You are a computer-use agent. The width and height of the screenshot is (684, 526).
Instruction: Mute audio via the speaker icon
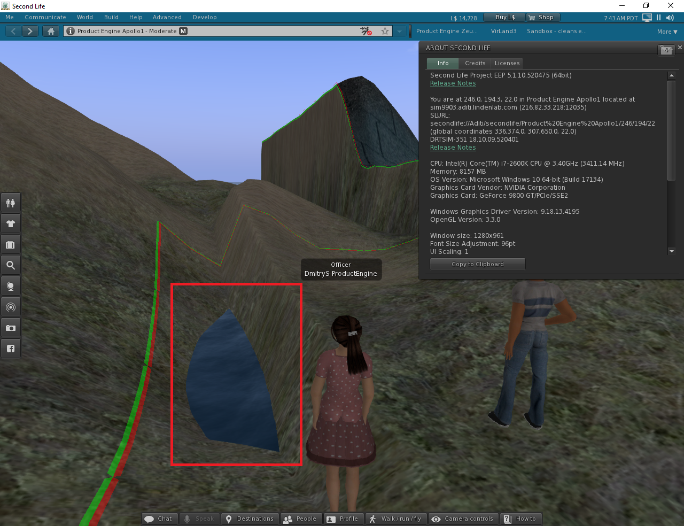670,17
